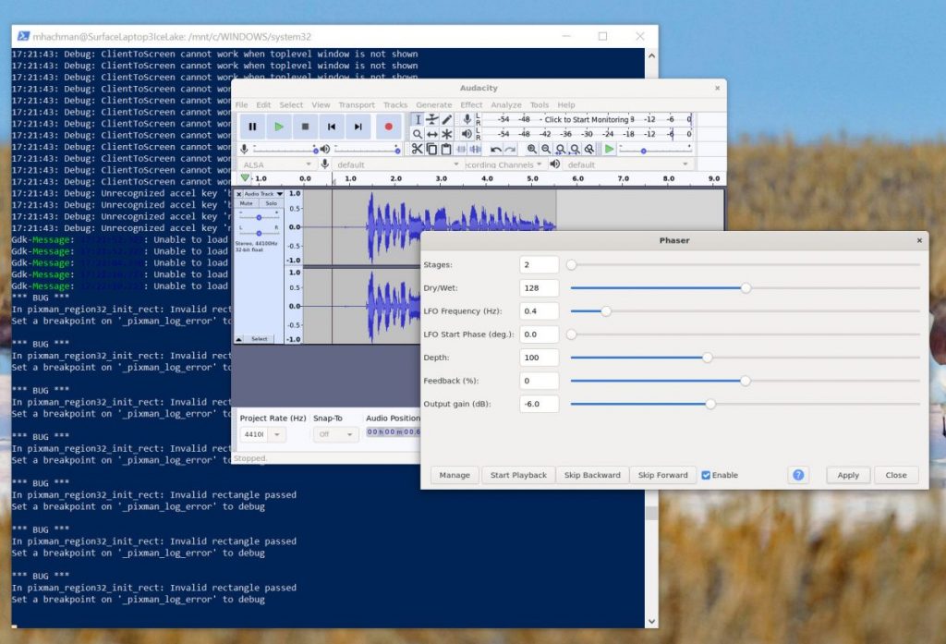This screenshot has height=644, width=946.
Task: Open the Effect menu
Action: (471, 105)
